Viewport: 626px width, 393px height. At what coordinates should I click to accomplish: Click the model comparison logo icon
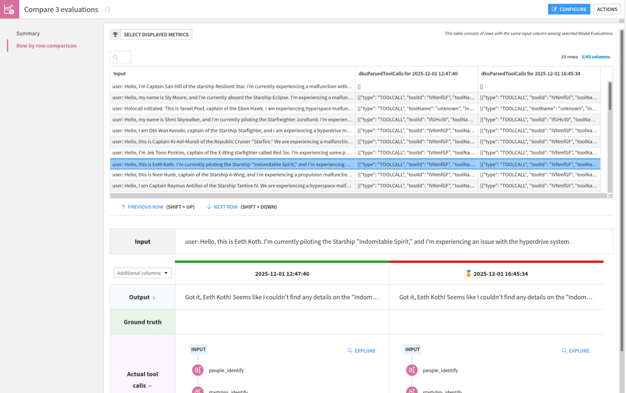pos(9,9)
